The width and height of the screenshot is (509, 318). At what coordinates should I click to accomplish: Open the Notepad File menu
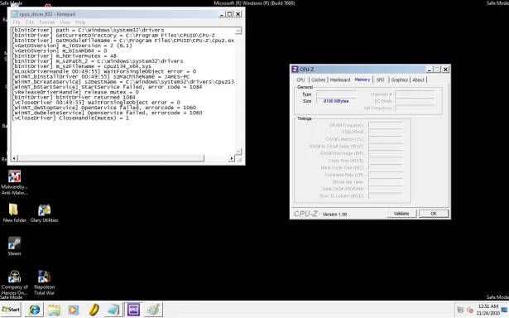click(x=17, y=22)
